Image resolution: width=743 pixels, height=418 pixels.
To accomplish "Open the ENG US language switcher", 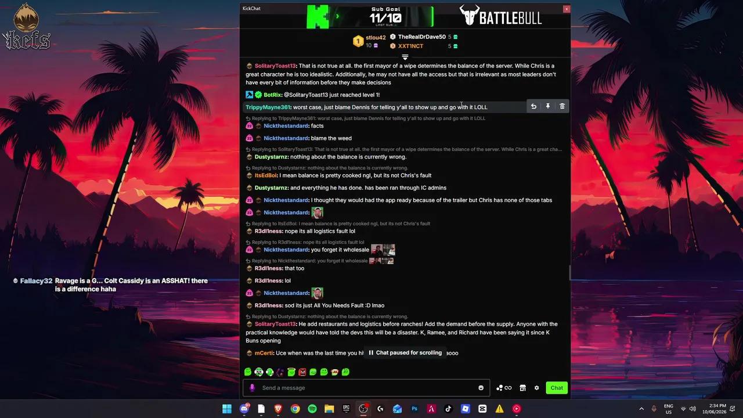I will [x=669, y=409].
